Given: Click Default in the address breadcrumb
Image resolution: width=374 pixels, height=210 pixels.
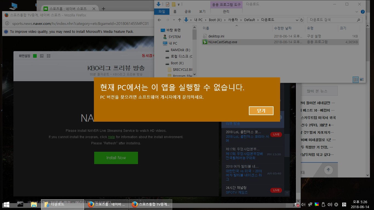Looking at the screenshot, I should tap(249, 20).
